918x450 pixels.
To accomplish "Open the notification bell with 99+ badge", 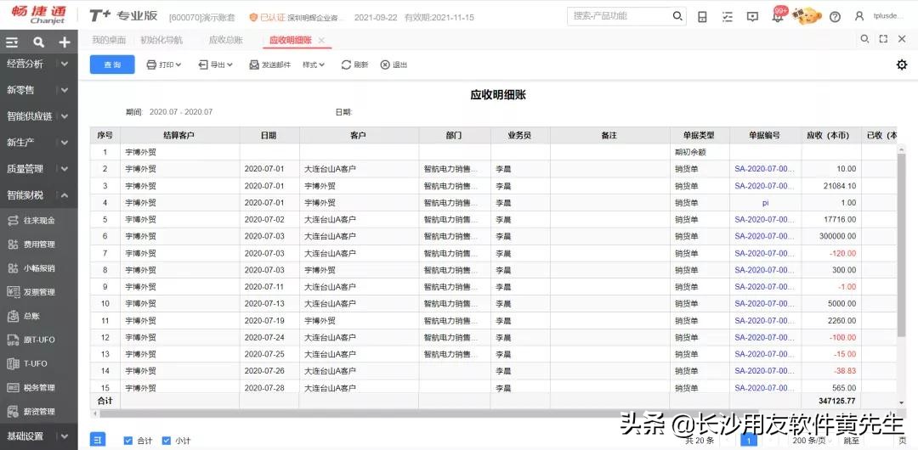I will pos(777,17).
